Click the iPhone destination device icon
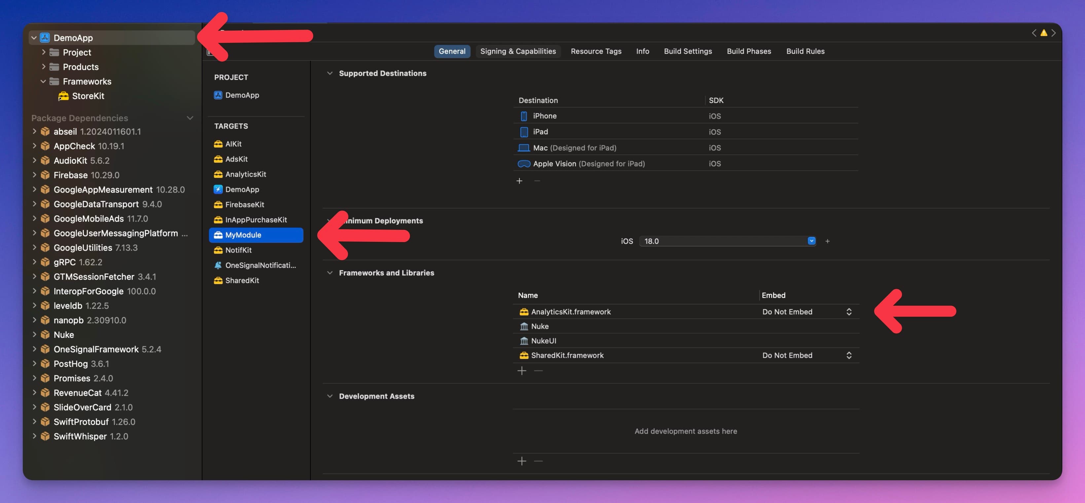 click(x=524, y=116)
